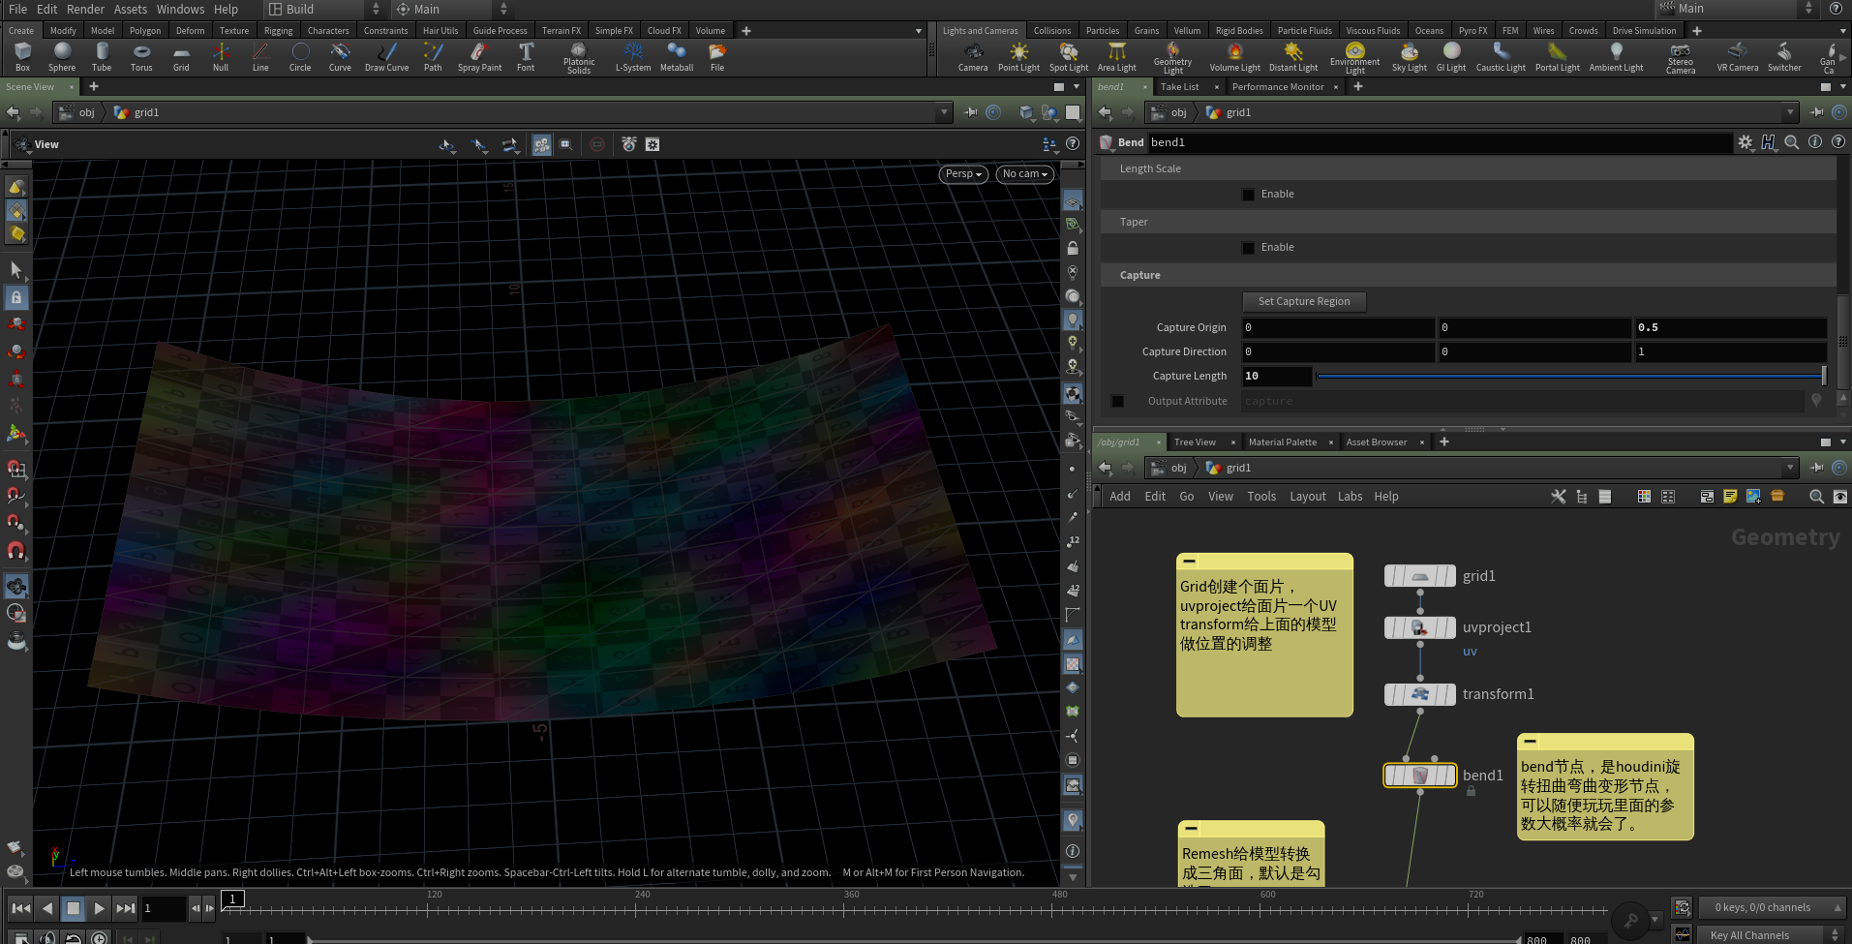
Task: Enable the Length Scale checkbox
Action: click(1249, 195)
